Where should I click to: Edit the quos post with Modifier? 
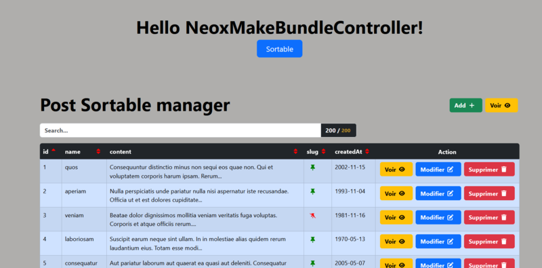[438, 170]
